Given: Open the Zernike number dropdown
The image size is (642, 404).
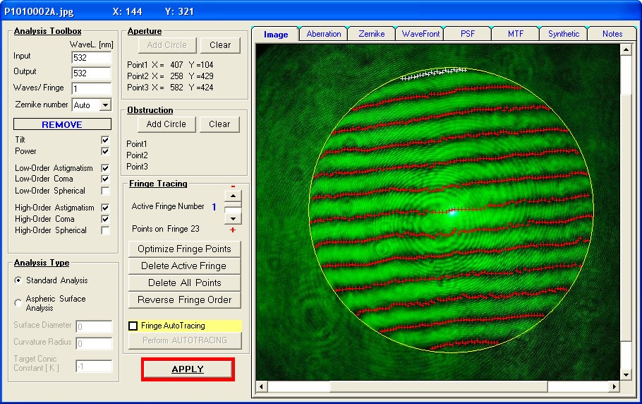Looking at the screenshot, I should pyautogui.click(x=105, y=105).
